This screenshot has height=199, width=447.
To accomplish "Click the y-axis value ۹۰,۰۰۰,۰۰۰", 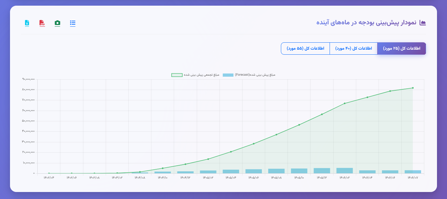I will tap(29, 79).
